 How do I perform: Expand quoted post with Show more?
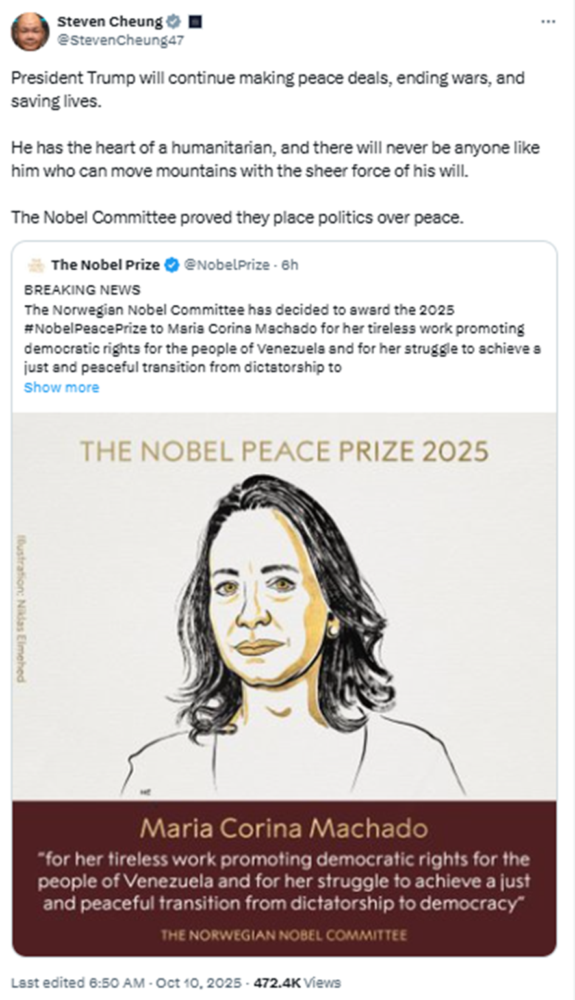pyautogui.click(x=61, y=387)
